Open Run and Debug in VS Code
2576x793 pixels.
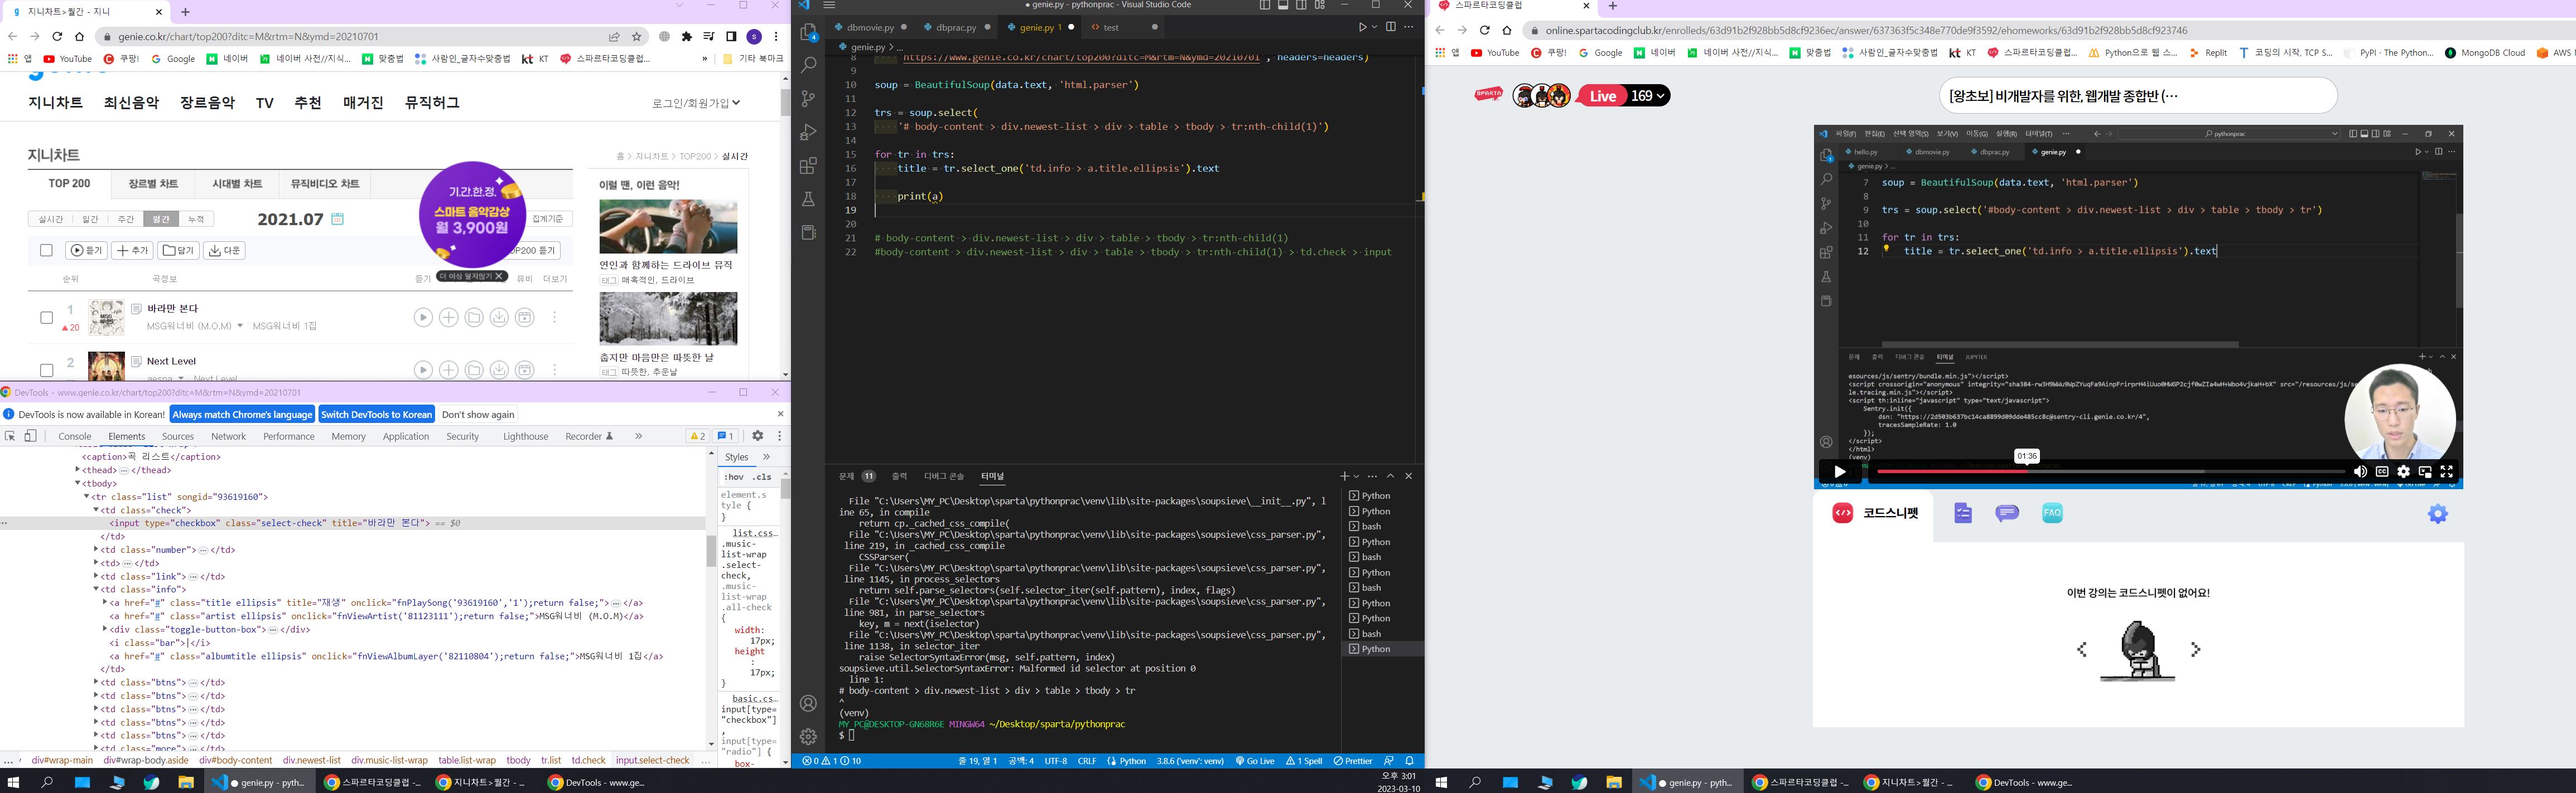[x=809, y=132]
